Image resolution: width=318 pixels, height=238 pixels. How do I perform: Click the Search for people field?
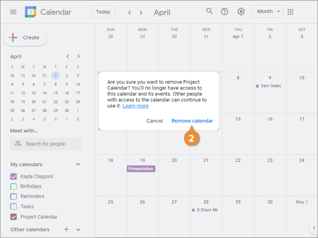tap(46, 144)
